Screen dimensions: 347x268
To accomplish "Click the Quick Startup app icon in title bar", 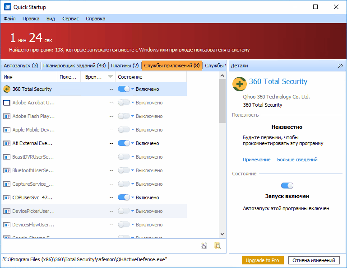I will pyautogui.click(x=7, y=7).
